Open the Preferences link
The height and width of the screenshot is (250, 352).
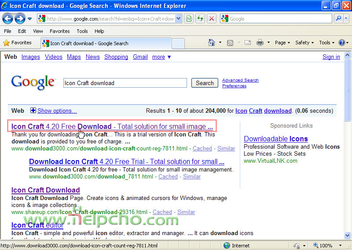(x=234, y=86)
